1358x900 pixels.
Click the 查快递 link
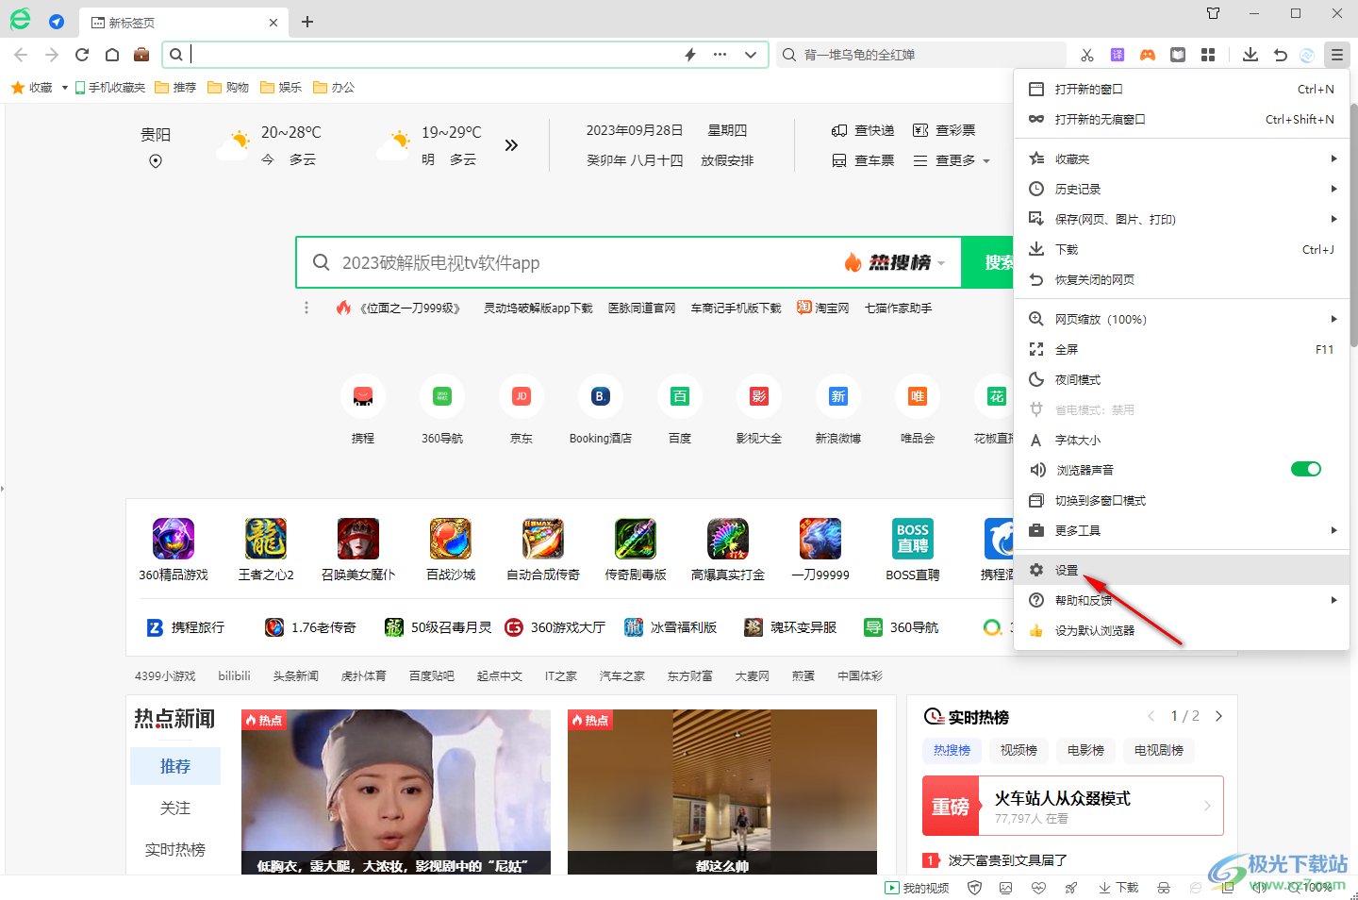click(x=863, y=130)
